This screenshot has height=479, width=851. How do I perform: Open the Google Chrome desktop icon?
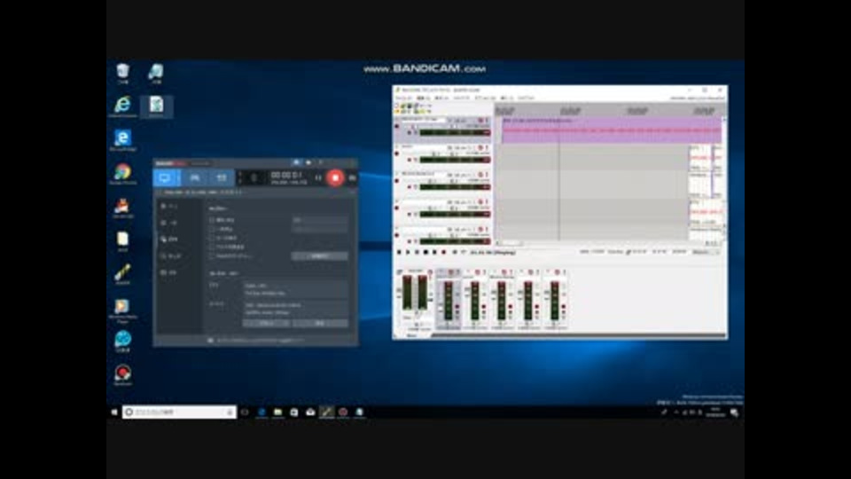(x=123, y=174)
